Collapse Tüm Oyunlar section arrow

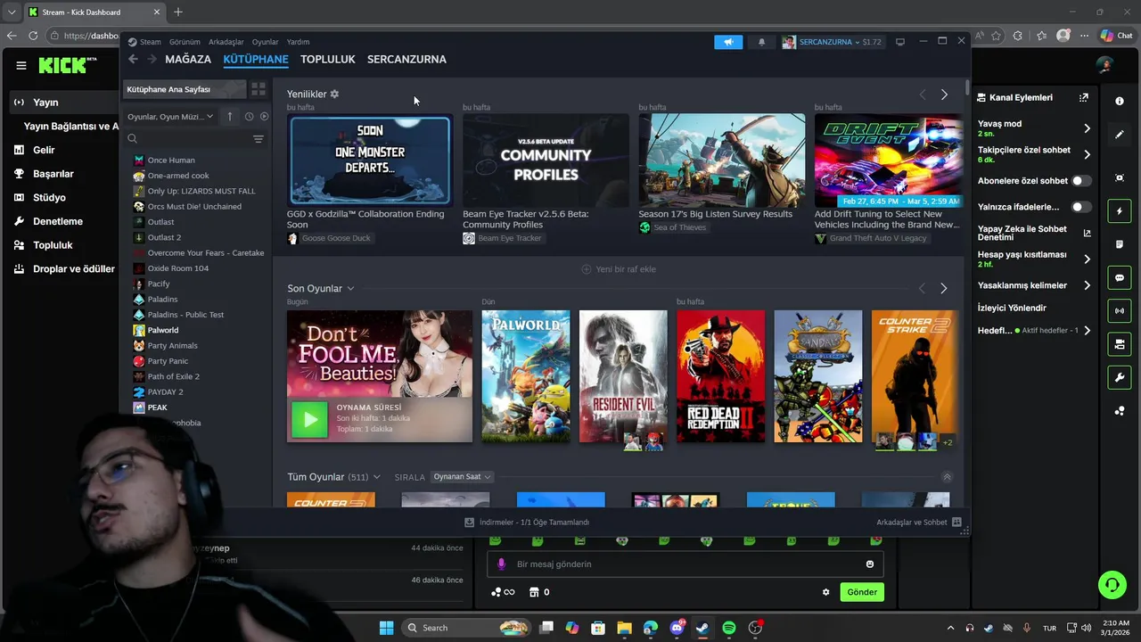tap(947, 477)
